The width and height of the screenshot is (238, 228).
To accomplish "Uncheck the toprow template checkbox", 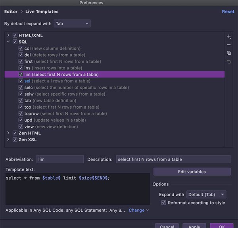I will point(21,114).
